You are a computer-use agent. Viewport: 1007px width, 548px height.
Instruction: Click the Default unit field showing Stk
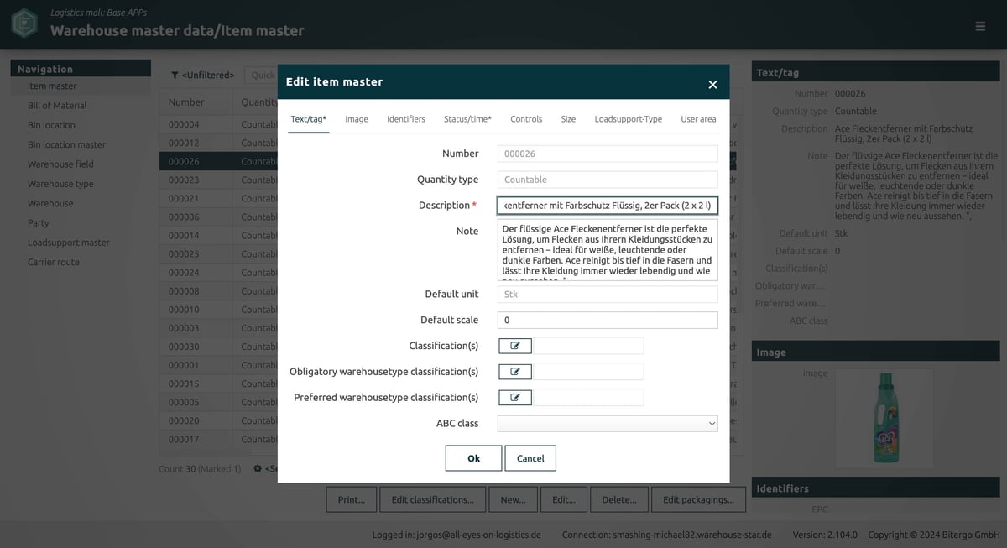(608, 294)
